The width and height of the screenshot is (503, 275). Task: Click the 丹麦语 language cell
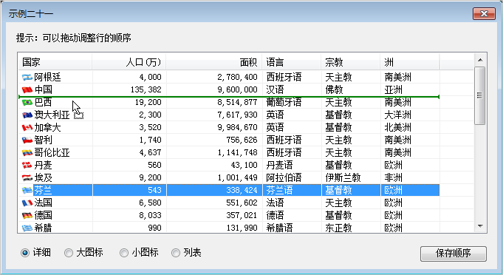[x=279, y=166]
